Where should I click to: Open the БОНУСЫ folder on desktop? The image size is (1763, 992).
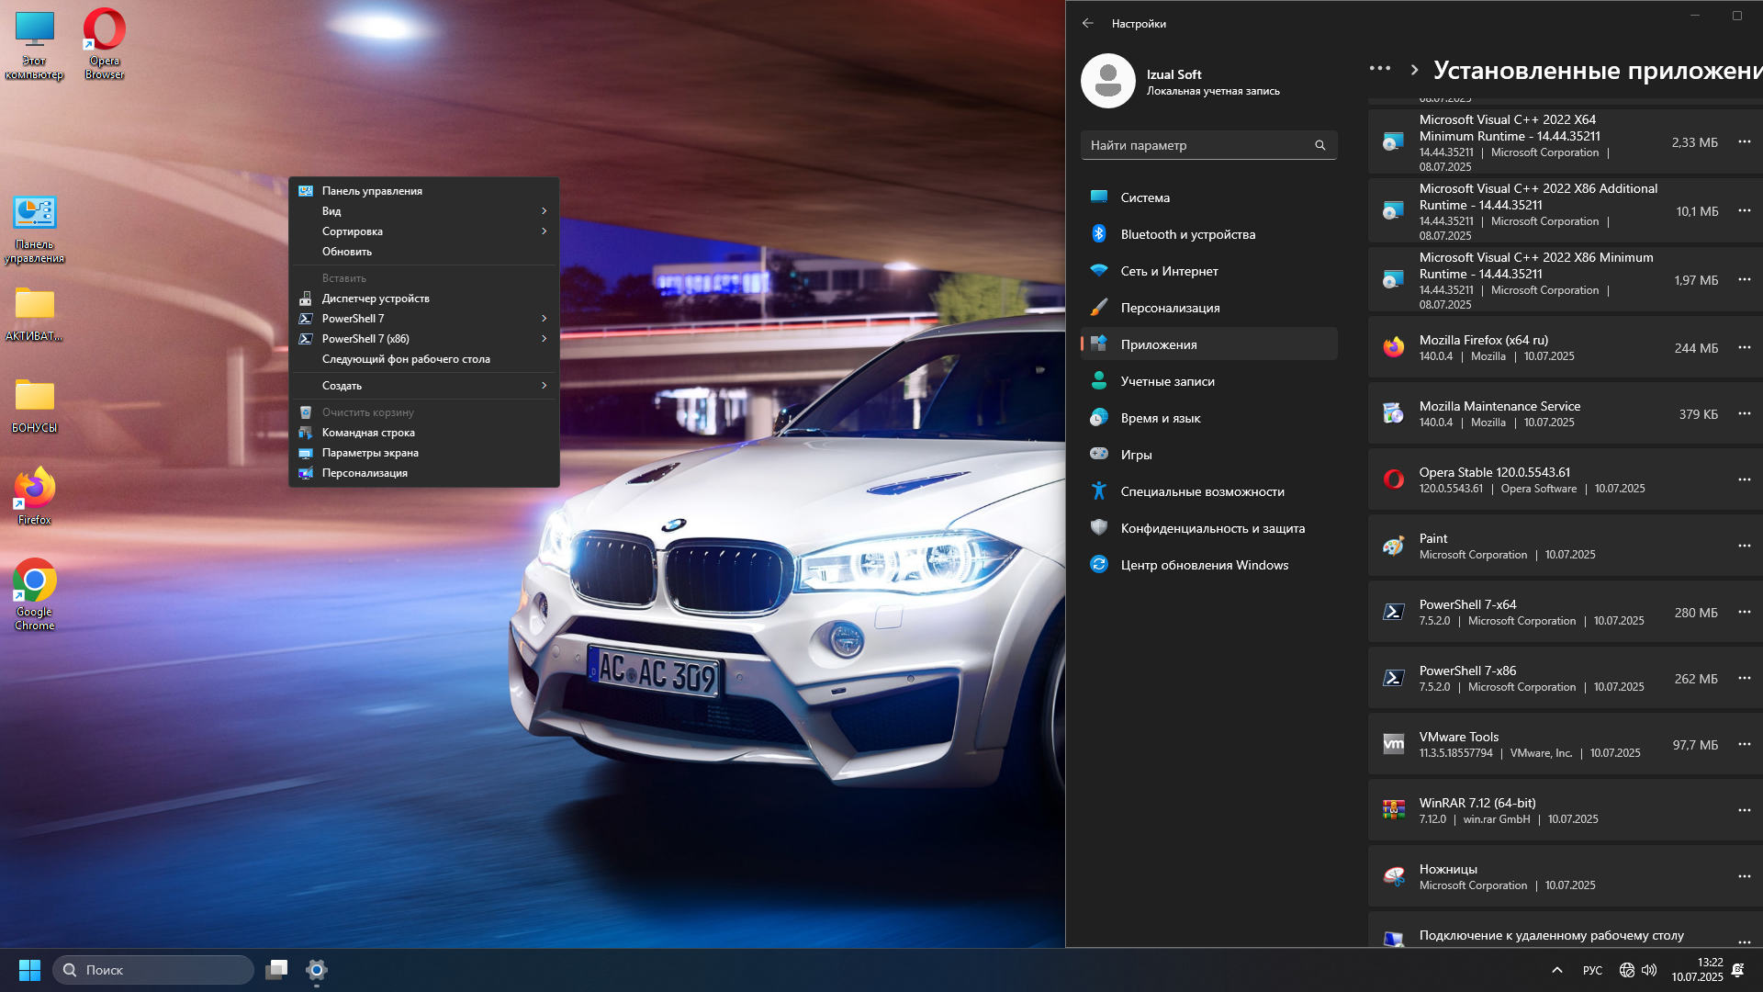point(34,406)
